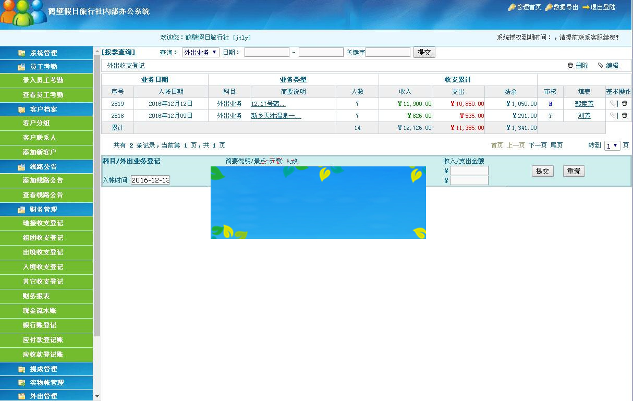Click the tag icon beside 编辑
The width and height of the screenshot is (633, 401).
click(600, 65)
